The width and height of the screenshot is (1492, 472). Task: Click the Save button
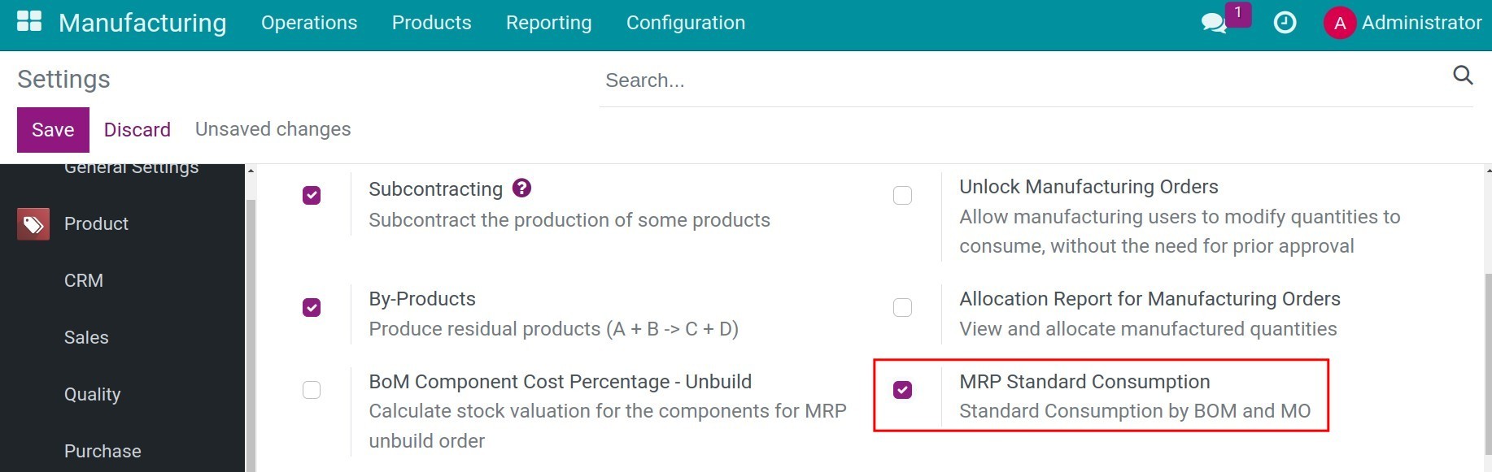(x=53, y=130)
